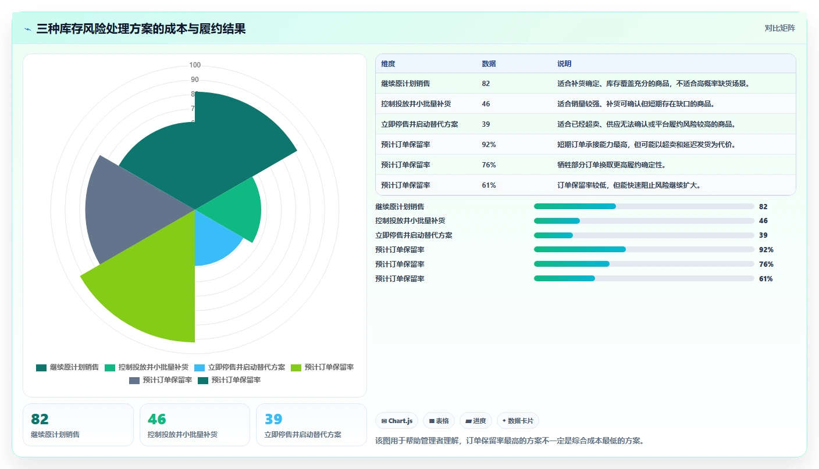Toggle the lime green 预计订单保留率 legend item
This screenshot has width=819, height=469.
pos(322,367)
